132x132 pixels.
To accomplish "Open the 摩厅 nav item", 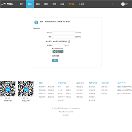I will 22,4.
